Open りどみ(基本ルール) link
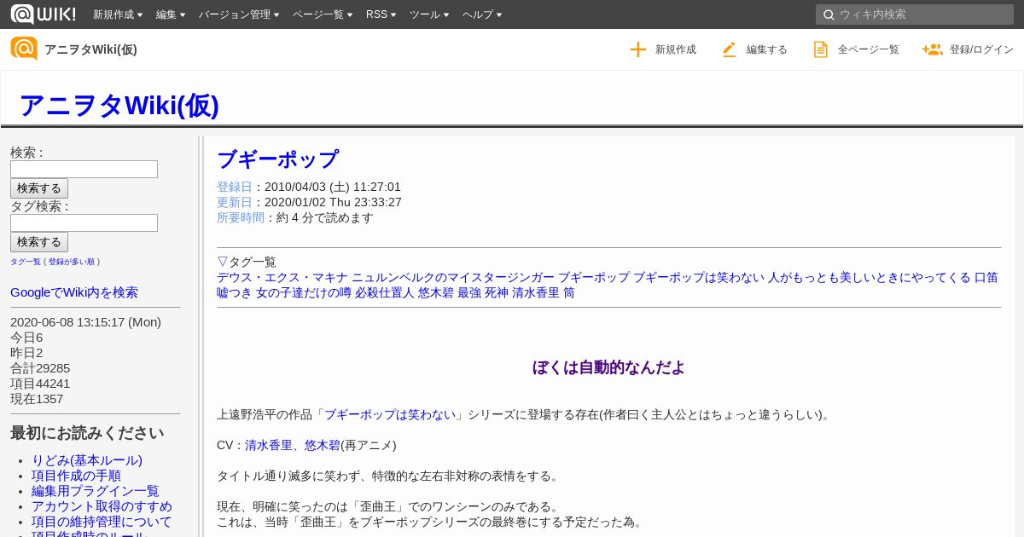 point(87,460)
